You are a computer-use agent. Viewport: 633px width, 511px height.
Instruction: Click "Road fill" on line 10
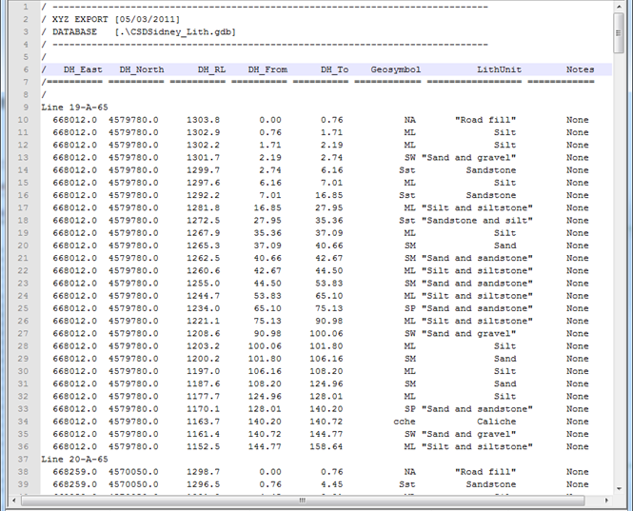tap(485, 120)
